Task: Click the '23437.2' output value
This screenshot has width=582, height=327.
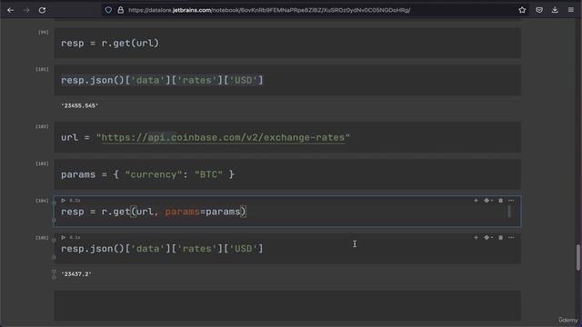Action: pyautogui.click(x=76, y=274)
